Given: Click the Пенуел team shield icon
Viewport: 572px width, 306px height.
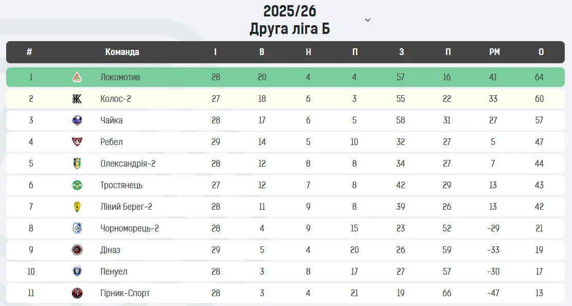Looking at the screenshot, I should 77,272.
